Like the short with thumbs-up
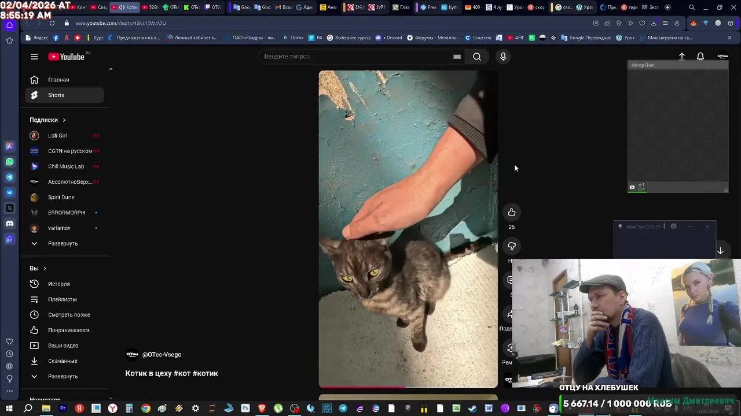The height and width of the screenshot is (416, 741). coord(512,213)
